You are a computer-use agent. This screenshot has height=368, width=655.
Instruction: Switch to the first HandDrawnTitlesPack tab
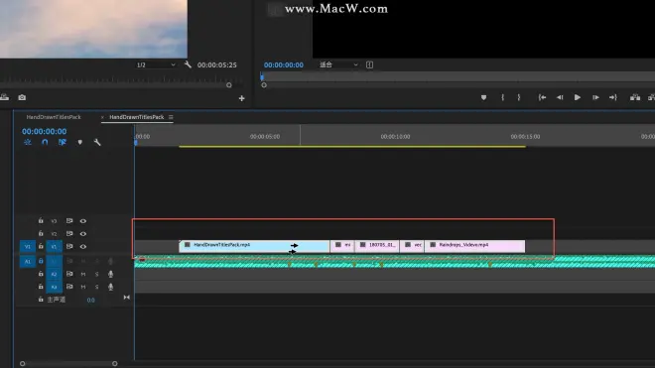tap(54, 117)
